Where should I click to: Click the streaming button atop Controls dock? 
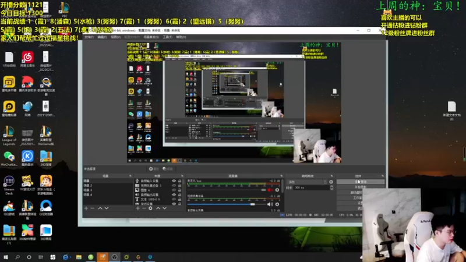click(361, 182)
